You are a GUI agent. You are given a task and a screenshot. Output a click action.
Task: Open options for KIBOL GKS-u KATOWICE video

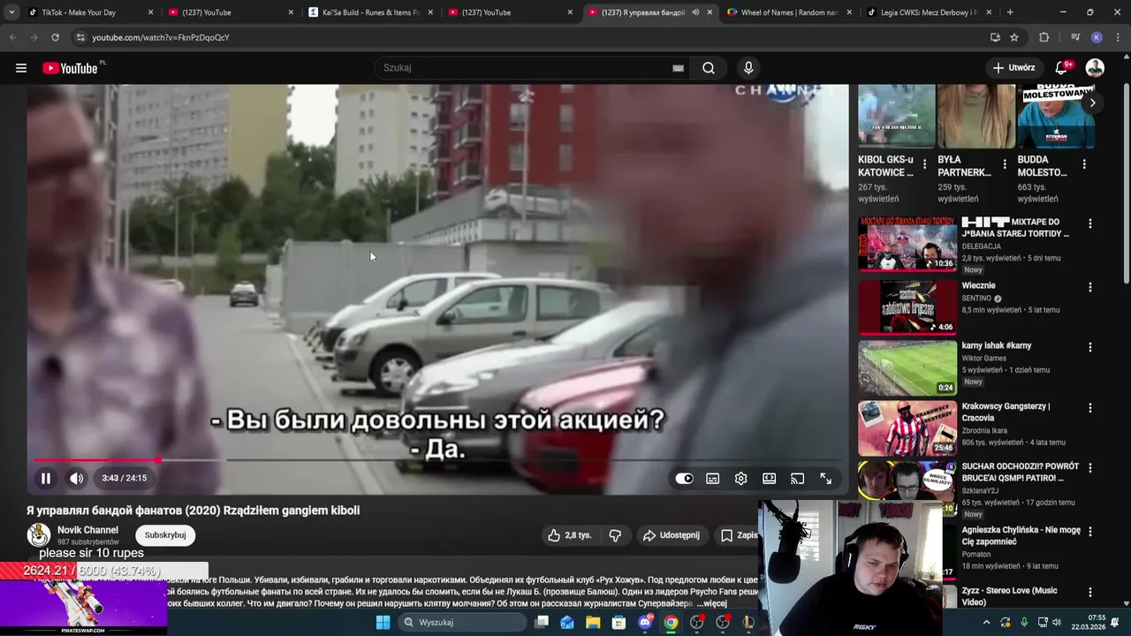tap(925, 164)
